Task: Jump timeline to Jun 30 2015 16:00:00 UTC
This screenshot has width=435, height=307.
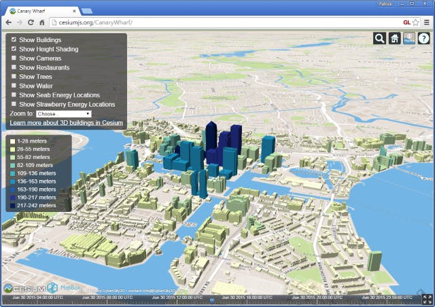Action: (247, 297)
